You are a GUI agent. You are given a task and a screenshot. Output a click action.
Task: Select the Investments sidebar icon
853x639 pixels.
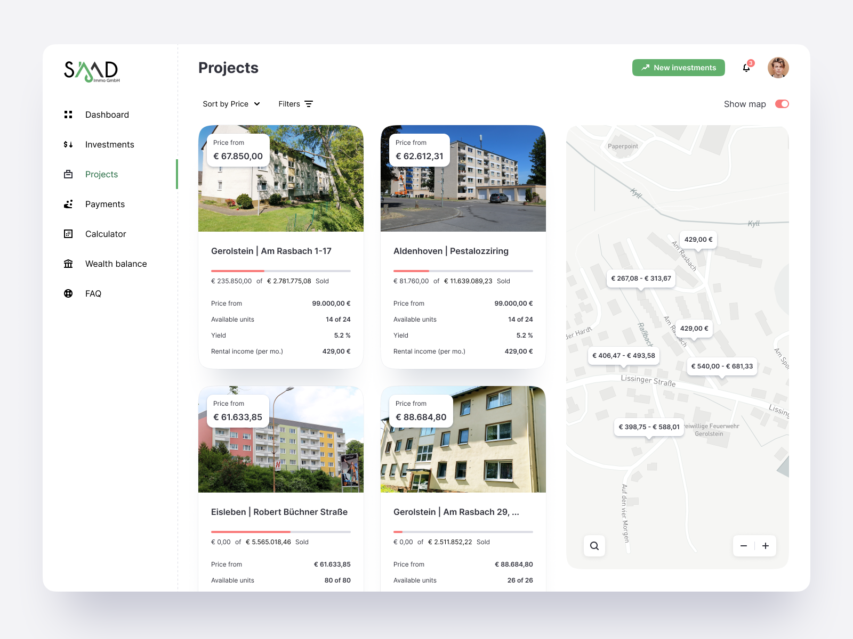tap(68, 144)
